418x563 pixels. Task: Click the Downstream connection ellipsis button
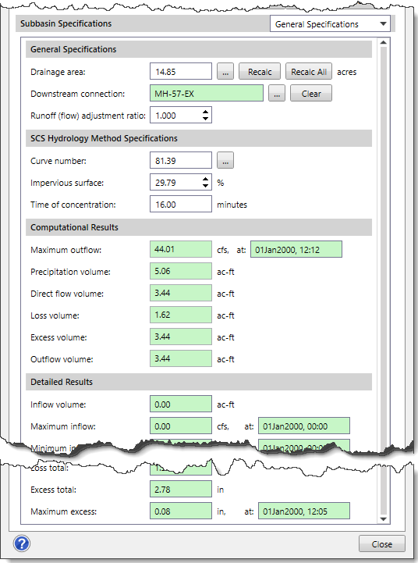click(x=277, y=94)
